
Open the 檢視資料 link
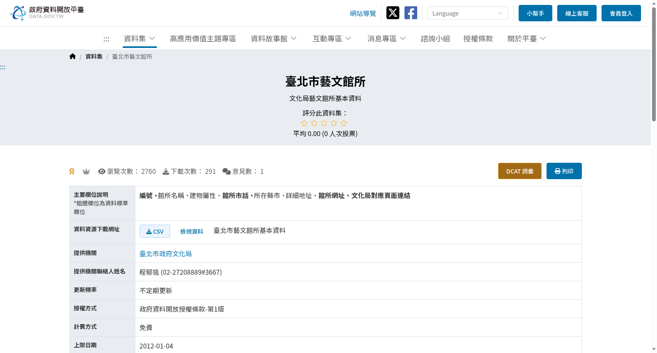192,232
